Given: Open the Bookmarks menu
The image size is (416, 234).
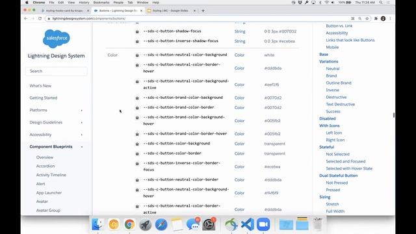Looking at the screenshot, I should point(101,3).
